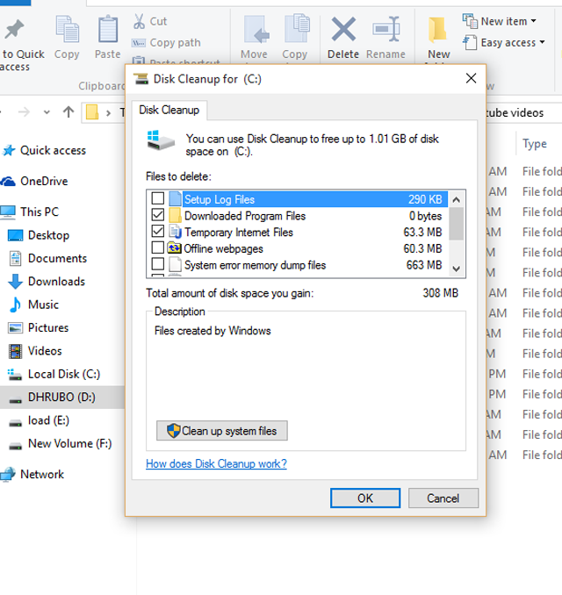562x595 pixels.
Task: Click the Cut scissors icon
Action: [139, 21]
